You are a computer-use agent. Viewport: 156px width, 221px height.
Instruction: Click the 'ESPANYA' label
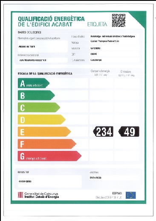pyautogui.click(x=117, y=193)
